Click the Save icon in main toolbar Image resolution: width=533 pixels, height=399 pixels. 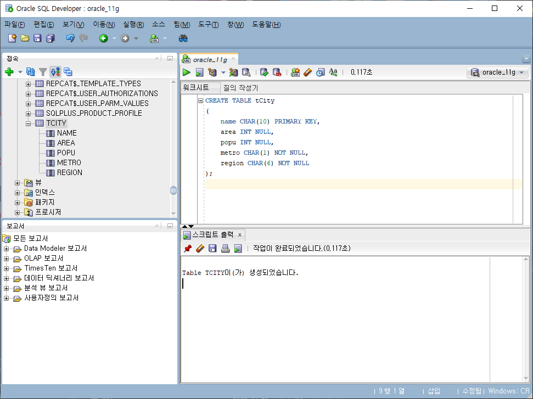click(x=37, y=38)
